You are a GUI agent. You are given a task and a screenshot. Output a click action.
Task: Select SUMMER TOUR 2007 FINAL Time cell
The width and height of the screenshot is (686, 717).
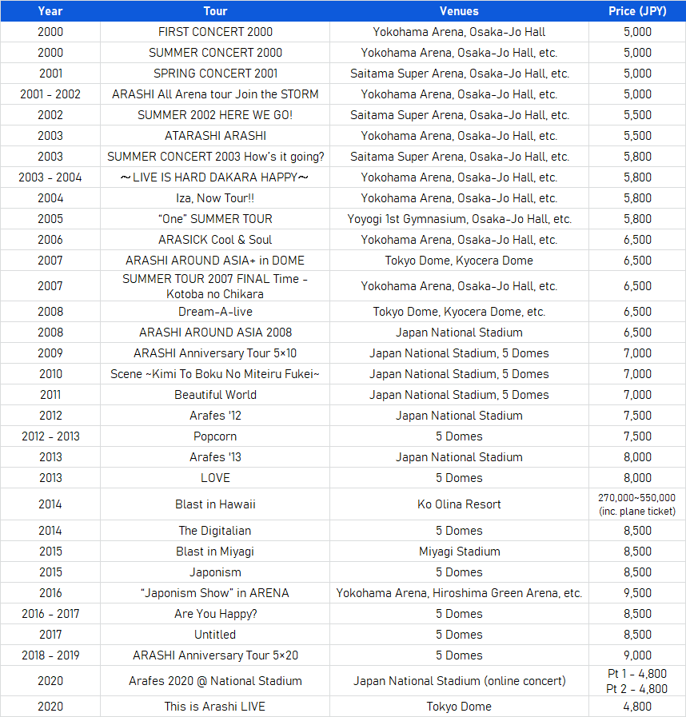pyautogui.click(x=215, y=286)
